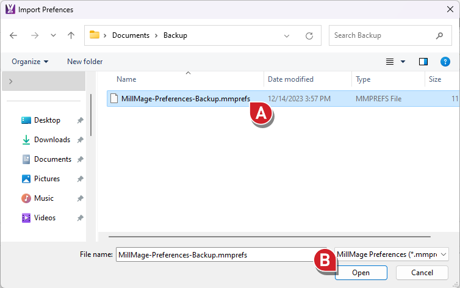The height and width of the screenshot is (288, 460).
Task: Open Desktop in the sidebar
Action: point(47,120)
